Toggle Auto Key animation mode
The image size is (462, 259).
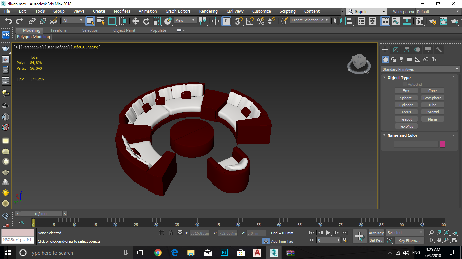tap(376, 233)
